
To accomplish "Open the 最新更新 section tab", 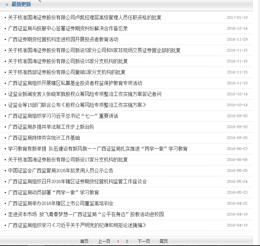I will pyautogui.click(x=21, y=4).
